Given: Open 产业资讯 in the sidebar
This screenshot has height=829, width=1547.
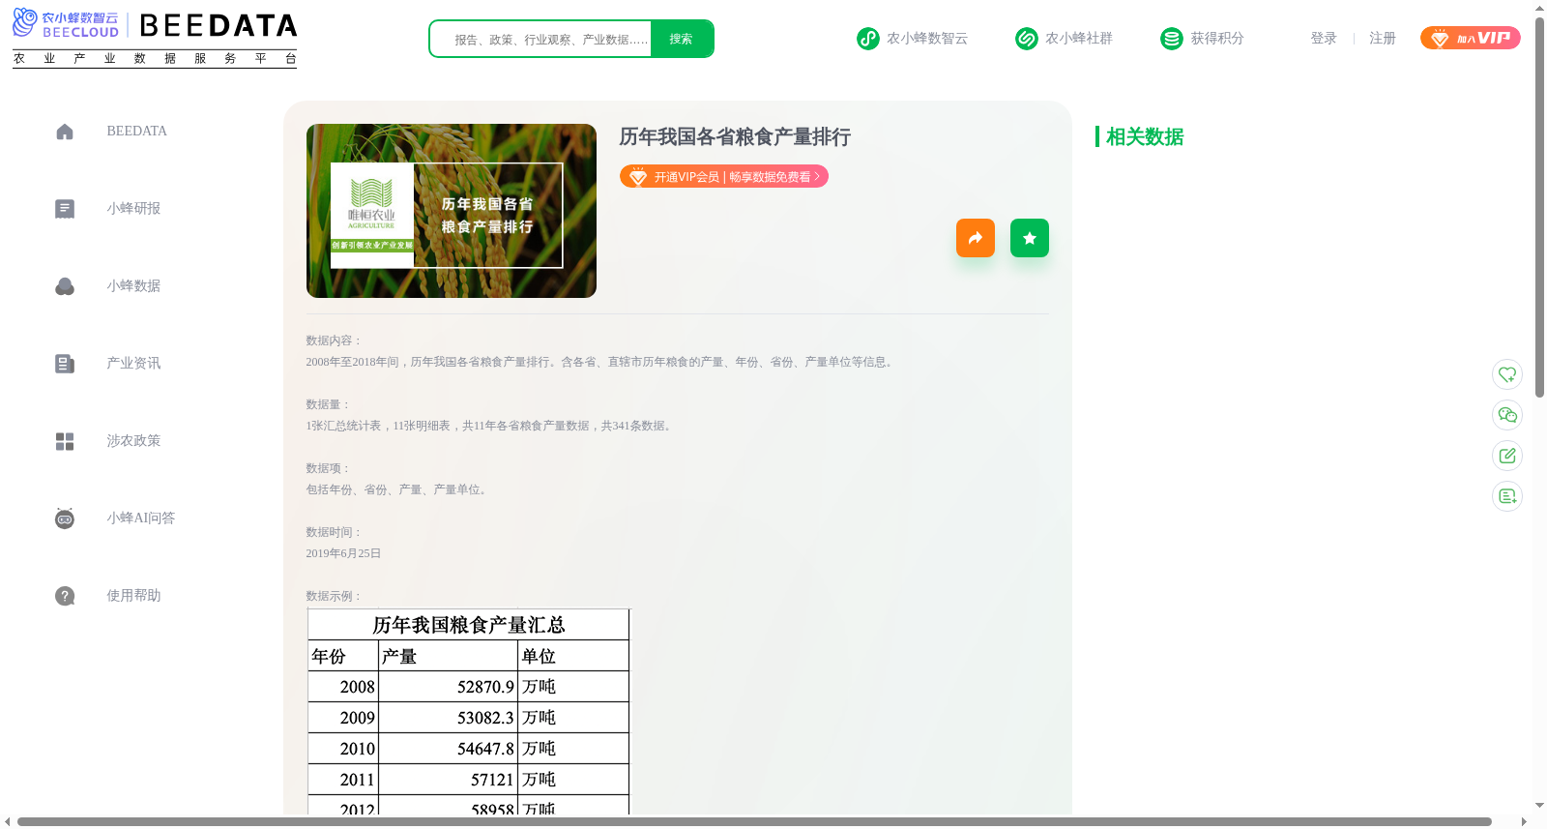Looking at the screenshot, I should coord(133,364).
